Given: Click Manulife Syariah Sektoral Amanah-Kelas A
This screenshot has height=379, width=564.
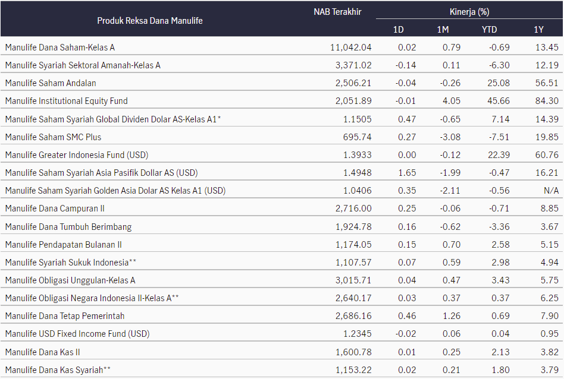Looking at the screenshot, I should 83,65.
